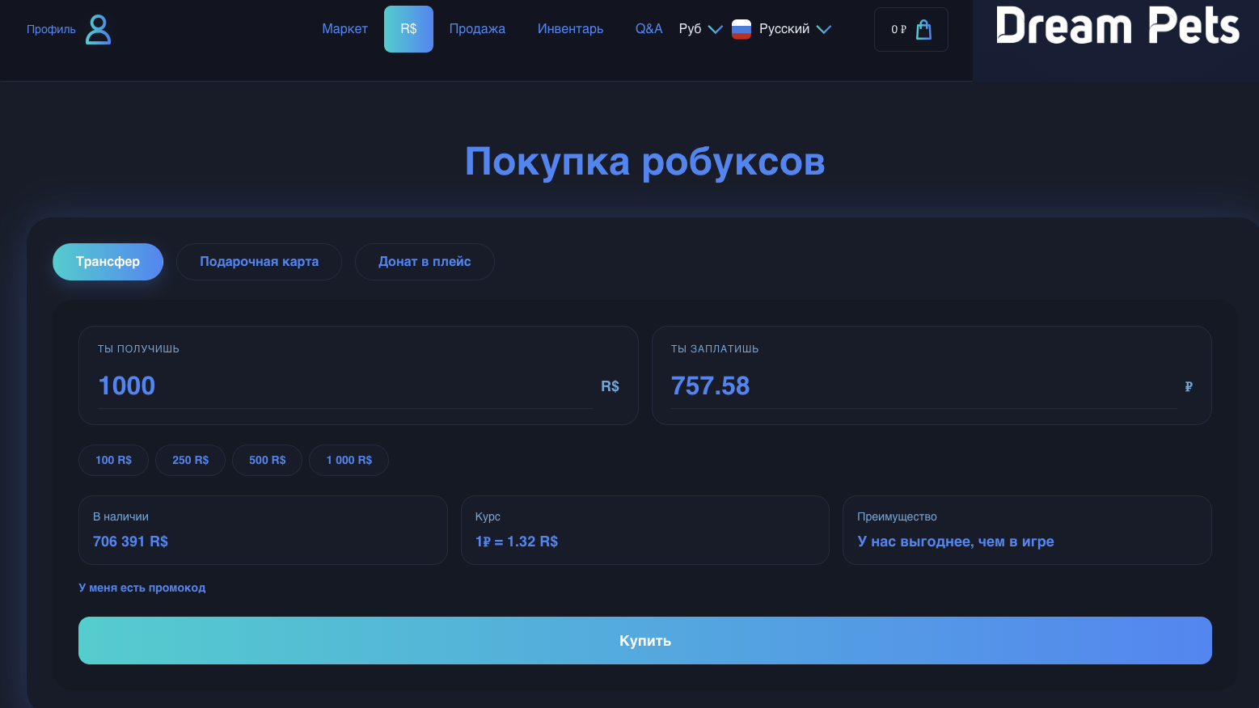Choose the 1 000 R$ preset

[349, 460]
